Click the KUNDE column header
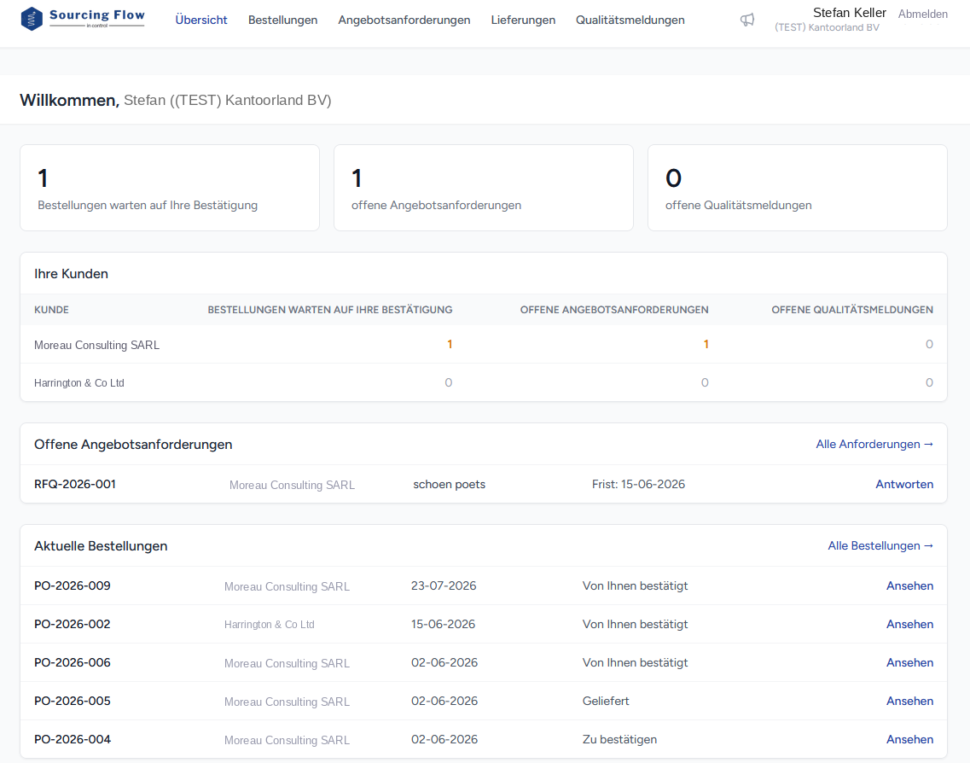The height and width of the screenshot is (763, 970). [51, 310]
